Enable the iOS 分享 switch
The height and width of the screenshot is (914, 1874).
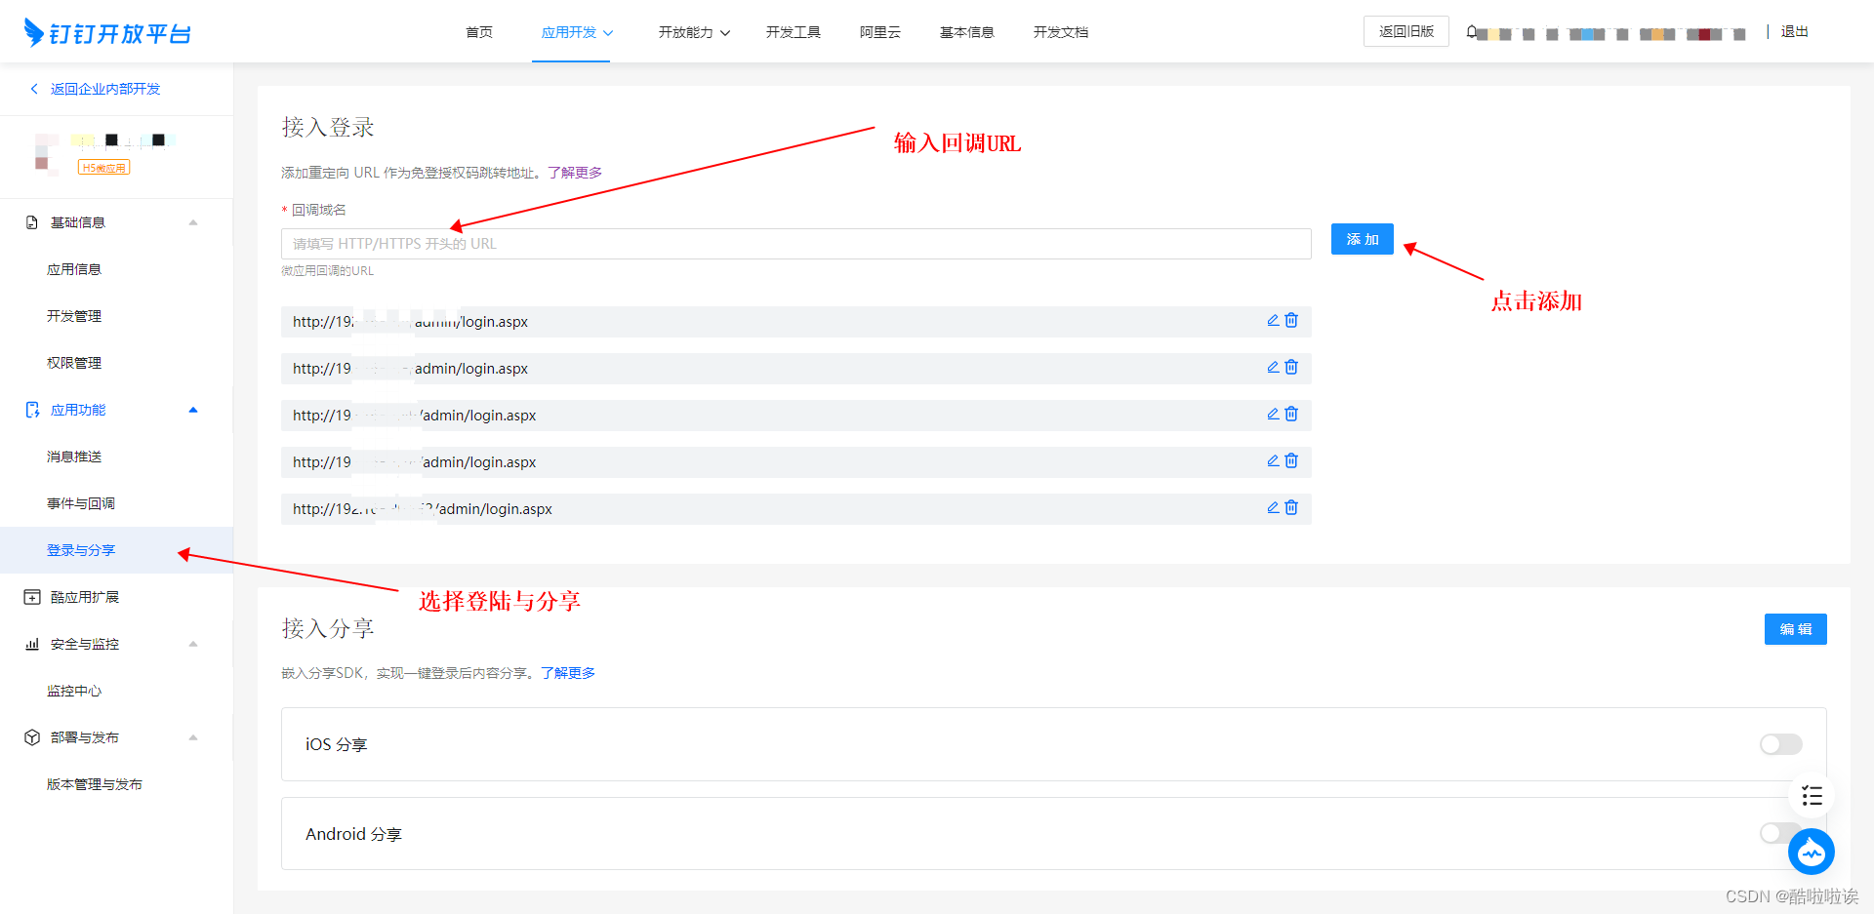(x=1780, y=744)
